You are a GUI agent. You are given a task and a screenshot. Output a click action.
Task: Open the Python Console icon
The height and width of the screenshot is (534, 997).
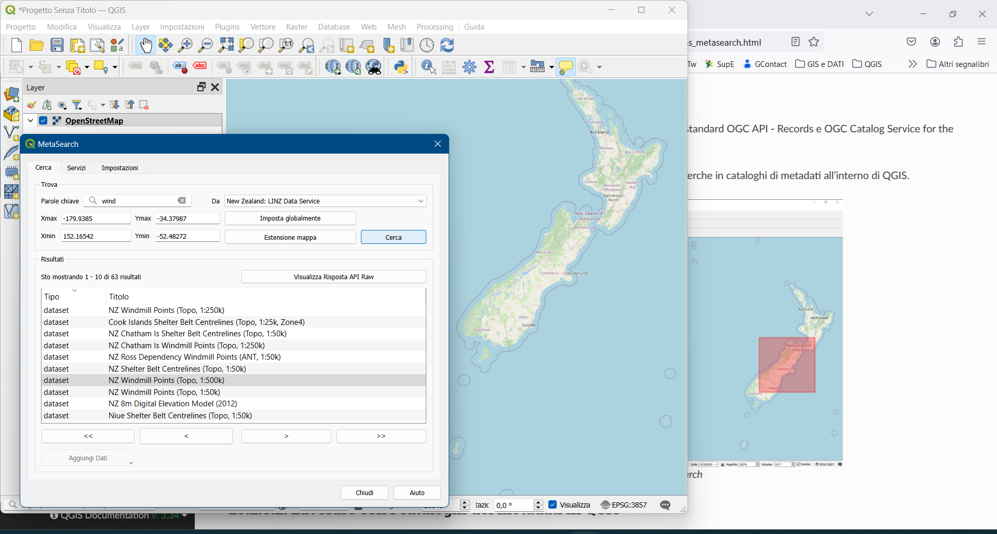[401, 67]
